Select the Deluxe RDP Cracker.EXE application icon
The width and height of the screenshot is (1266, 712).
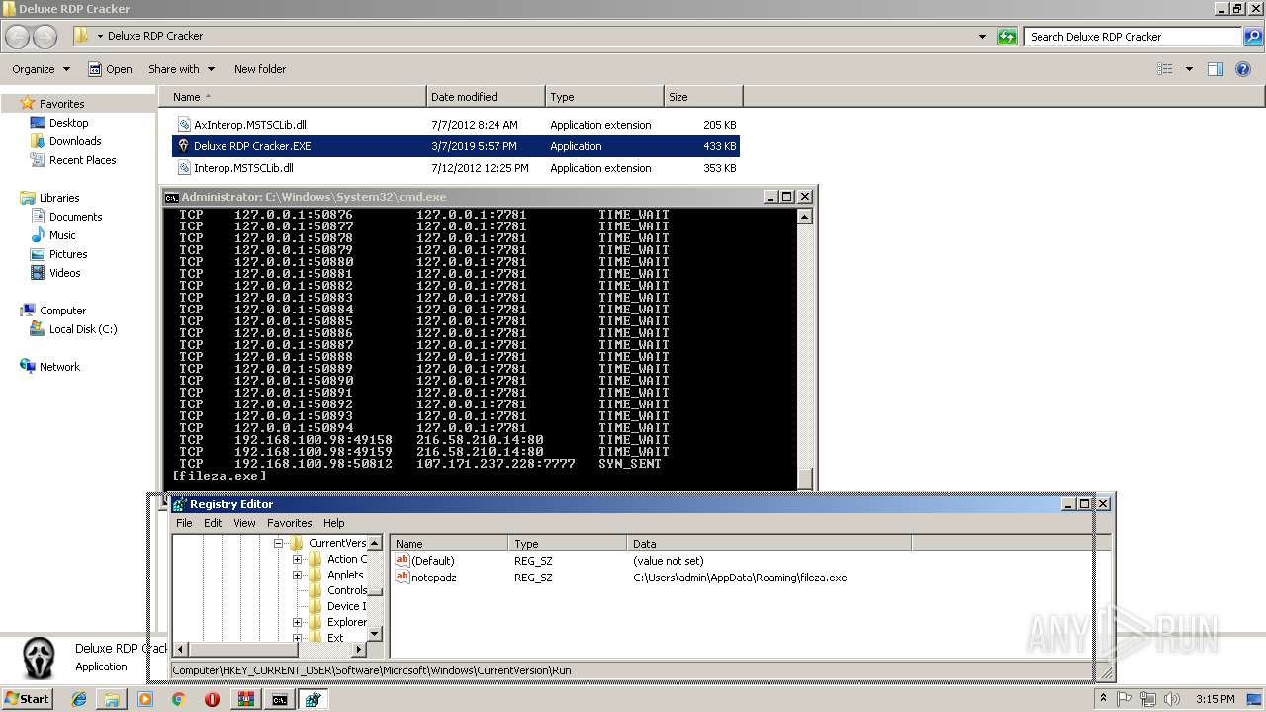pyautogui.click(x=184, y=146)
